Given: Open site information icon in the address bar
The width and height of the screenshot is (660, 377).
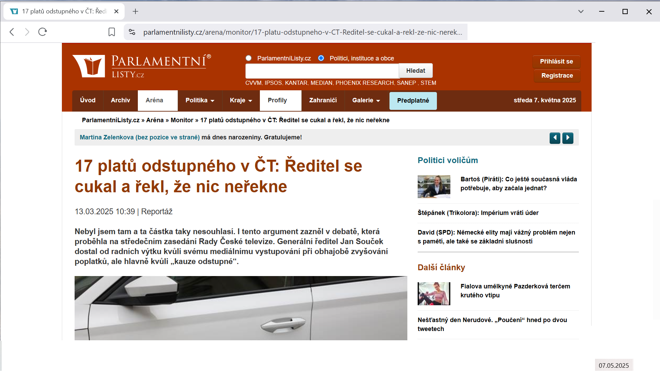Looking at the screenshot, I should click(x=132, y=32).
